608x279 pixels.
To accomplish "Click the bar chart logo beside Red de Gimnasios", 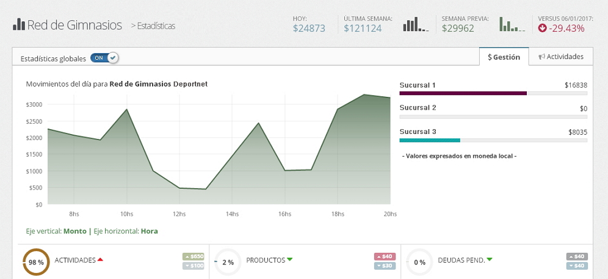I will pyautogui.click(x=18, y=25).
